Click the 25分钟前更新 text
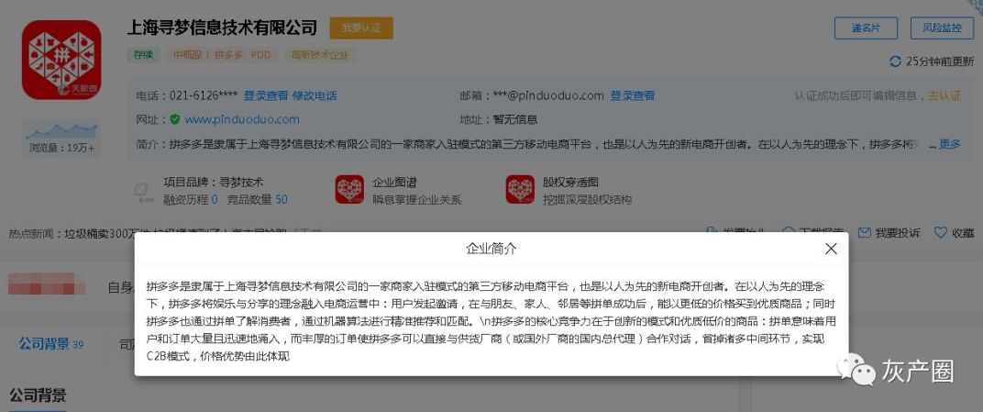 point(940,61)
